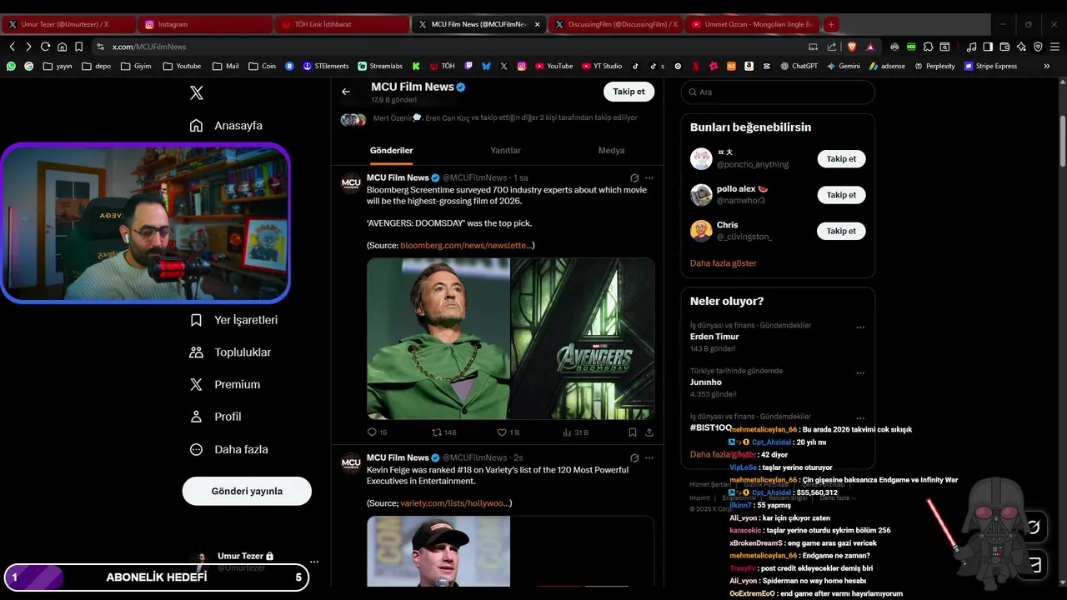This screenshot has width=1067, height=600.
Task: Click the Ara search field
Action: pyautogui.click(x=778, y=92)
